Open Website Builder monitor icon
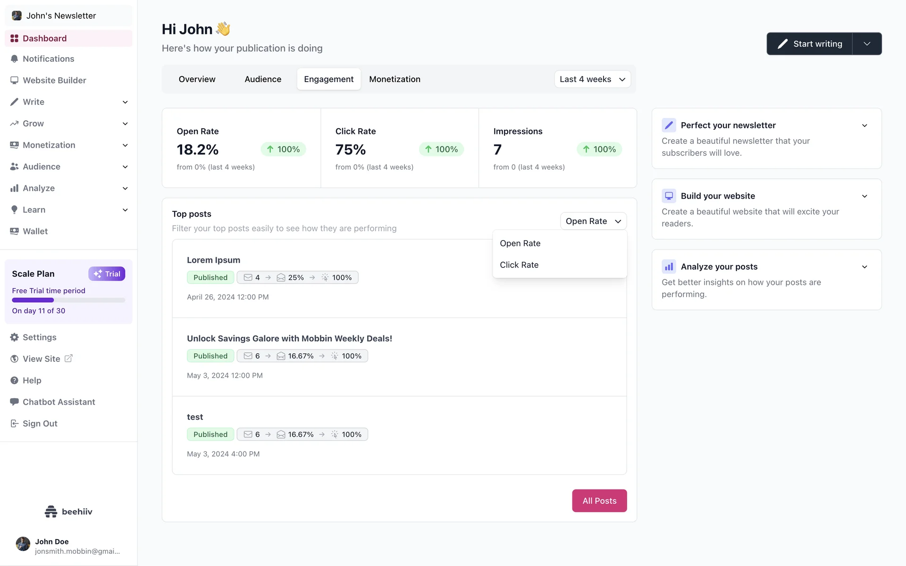Screen dimensions: 906x566 point(14,81)
